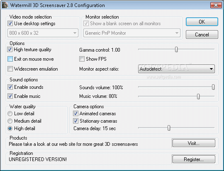
Task: Click the Gamma control: 1.00 label
Action: point(100,50)
